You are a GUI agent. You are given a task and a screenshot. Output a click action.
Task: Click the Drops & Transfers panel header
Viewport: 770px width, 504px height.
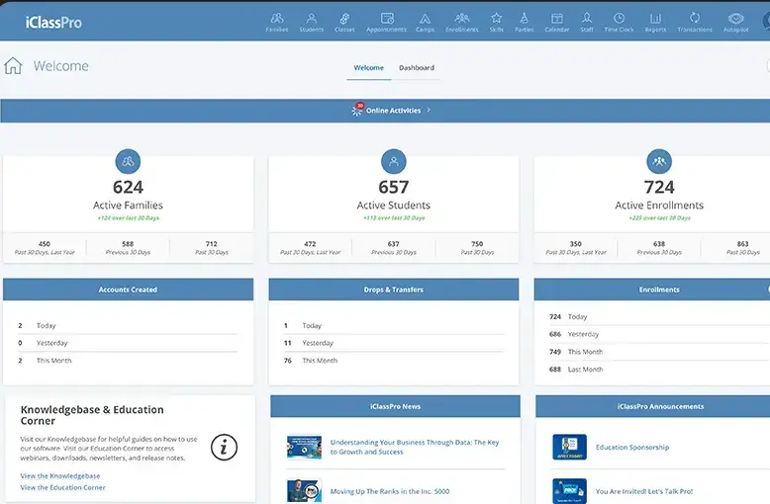click(x=393, y=290)
